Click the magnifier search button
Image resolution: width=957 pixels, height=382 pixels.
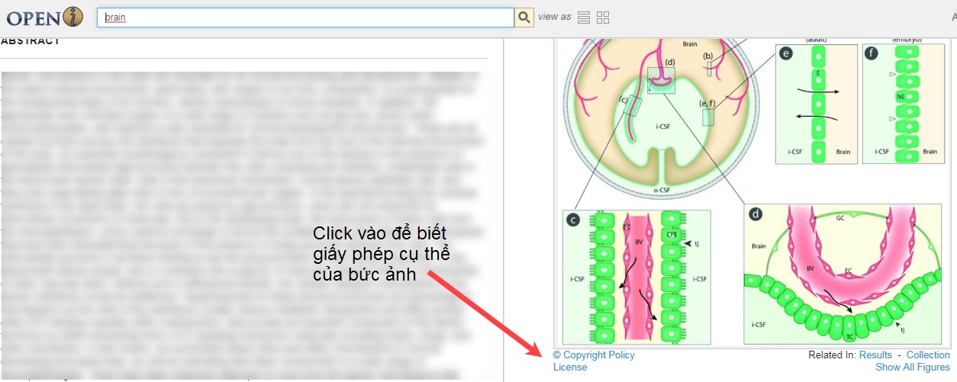pyautogui.click(x=524, y=18)
